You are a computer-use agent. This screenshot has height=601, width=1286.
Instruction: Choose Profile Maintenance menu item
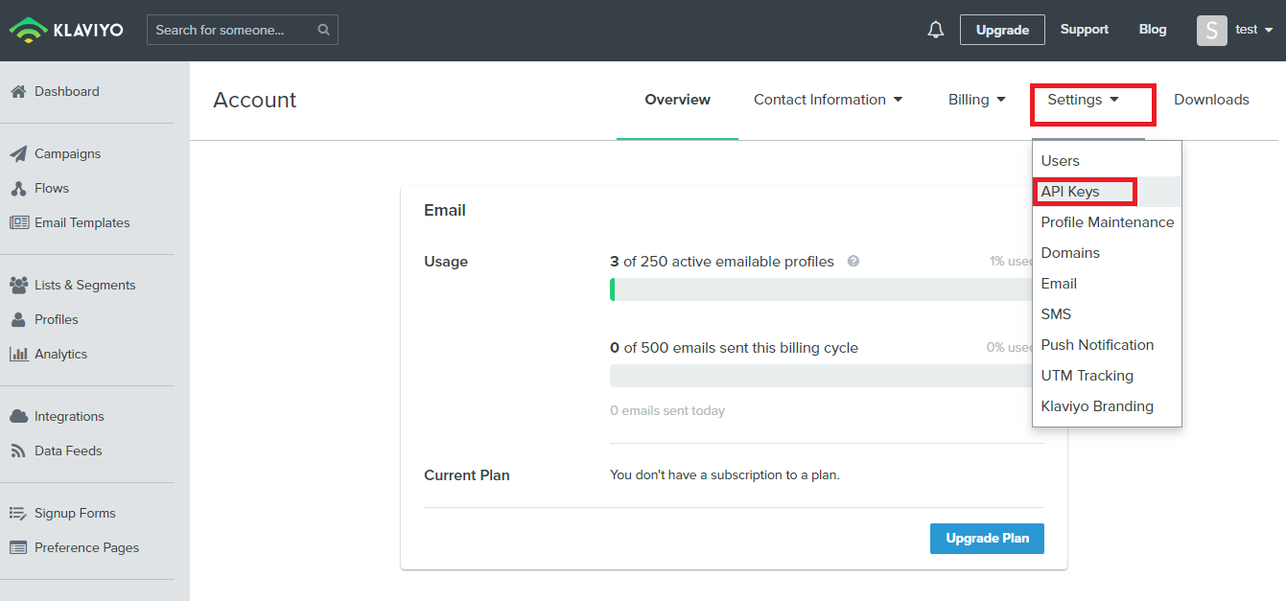tap(1108, 222)
